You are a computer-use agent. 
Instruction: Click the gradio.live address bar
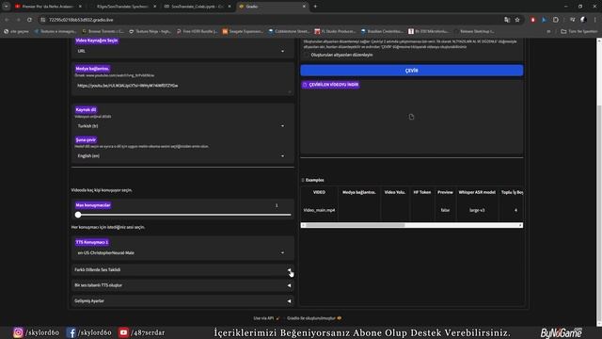(x=269, y=20)
